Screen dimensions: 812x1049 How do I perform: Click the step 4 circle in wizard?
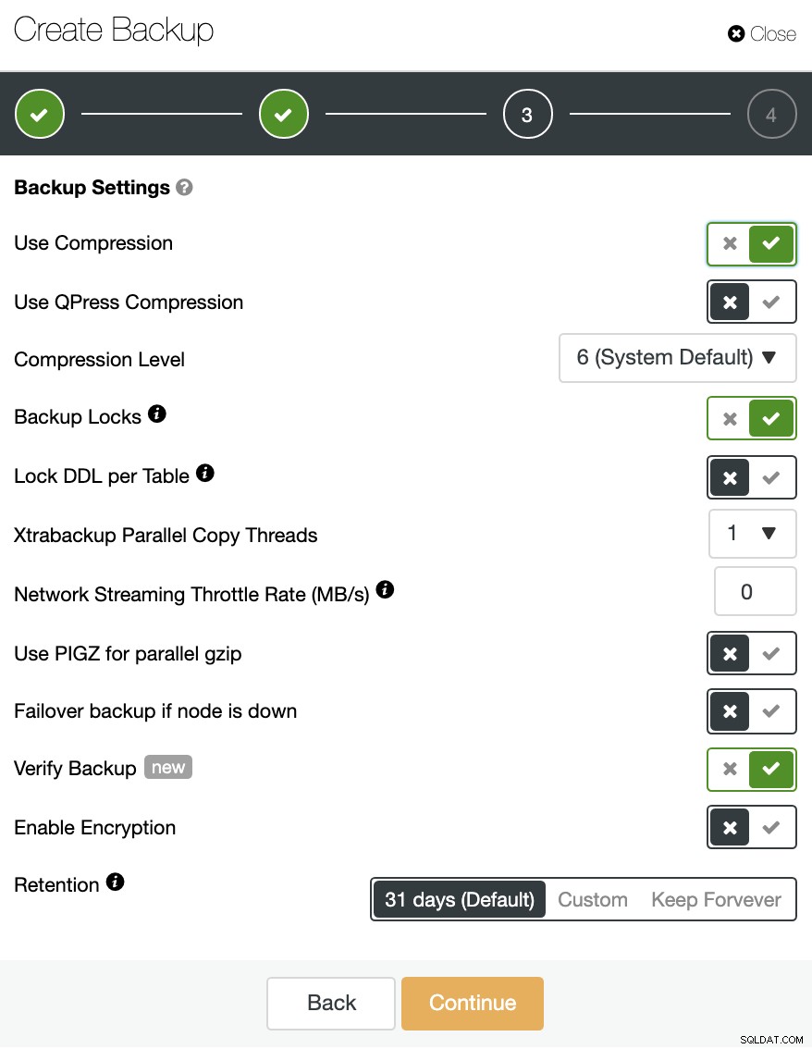coord(771,114)
